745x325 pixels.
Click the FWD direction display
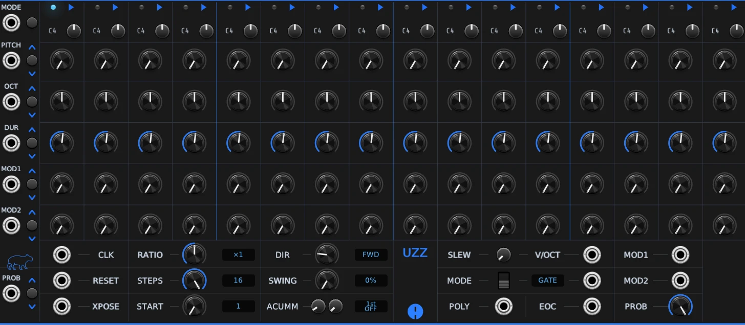(x=371, y=254)
